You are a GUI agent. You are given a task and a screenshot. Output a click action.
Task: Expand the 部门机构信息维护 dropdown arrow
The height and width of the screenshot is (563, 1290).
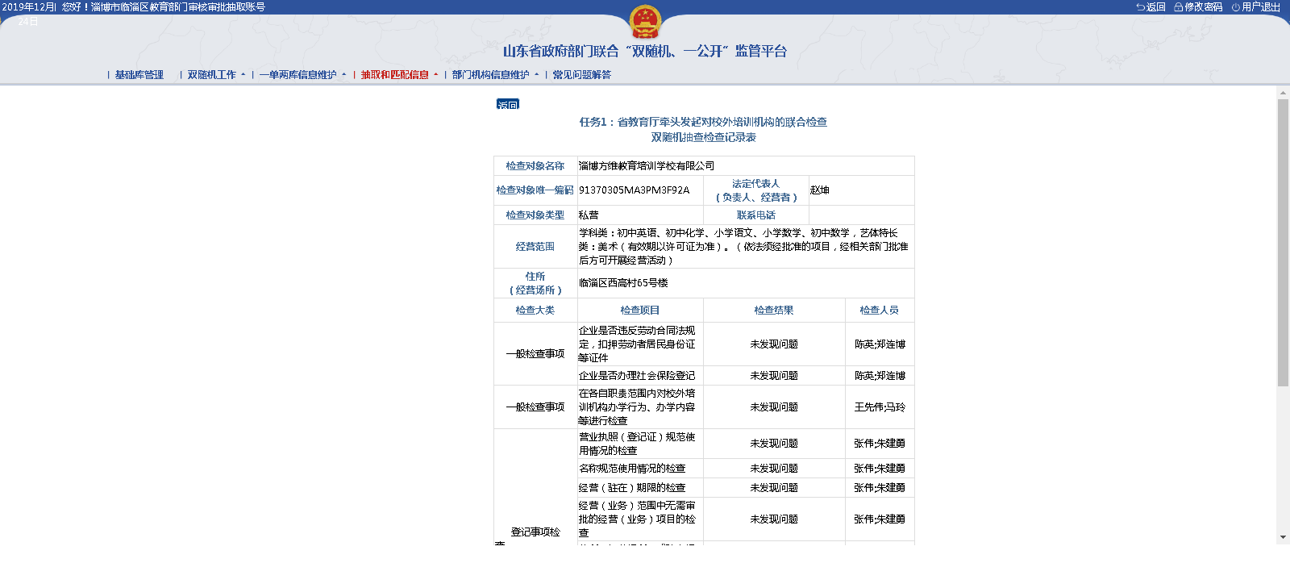[x=536, y=75]
